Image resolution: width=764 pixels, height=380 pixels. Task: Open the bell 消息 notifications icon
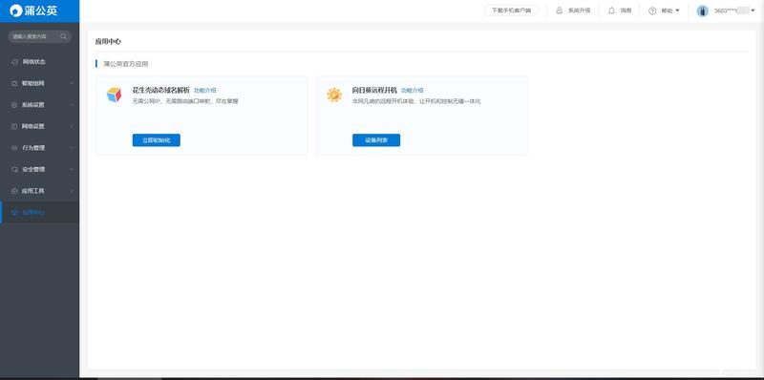[x=611, y=11]
